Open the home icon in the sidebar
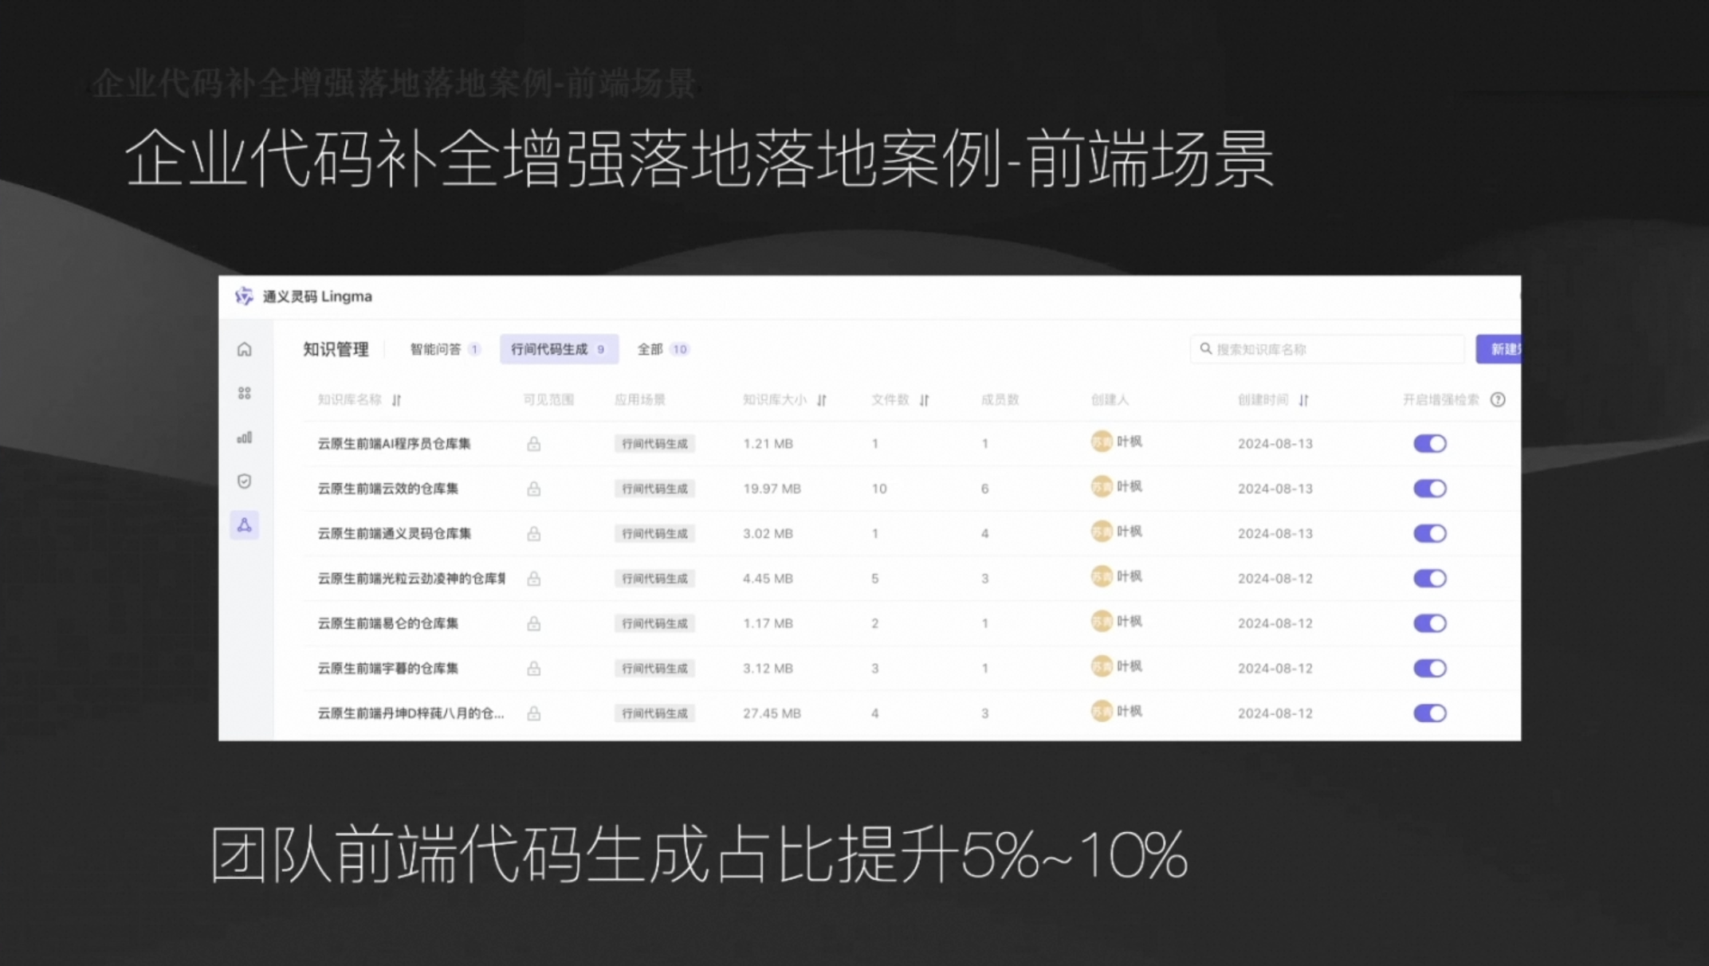The width and height of the screenshot is (1709, 966). [x=245, y=349]
